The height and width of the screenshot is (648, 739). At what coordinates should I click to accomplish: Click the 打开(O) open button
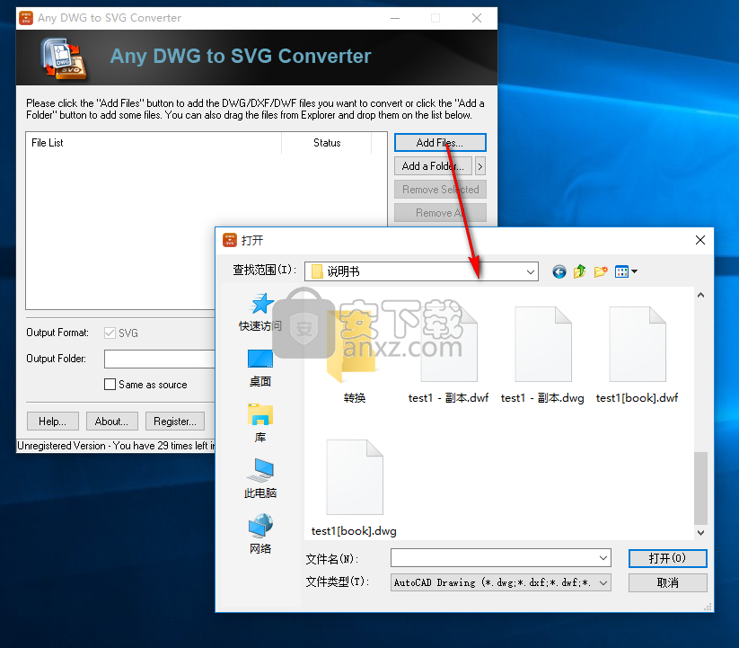(x=667, y=558)
